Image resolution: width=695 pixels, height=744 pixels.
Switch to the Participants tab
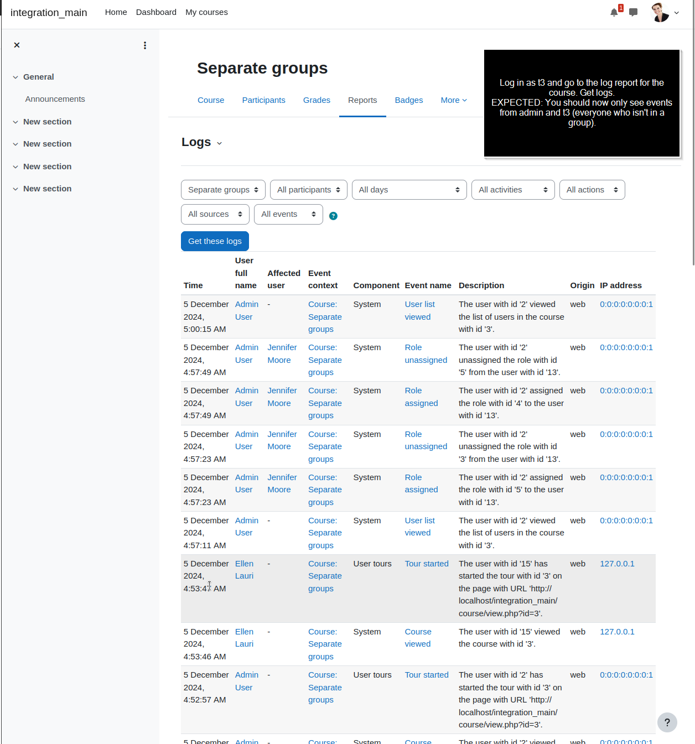click(x=263, y=100)
